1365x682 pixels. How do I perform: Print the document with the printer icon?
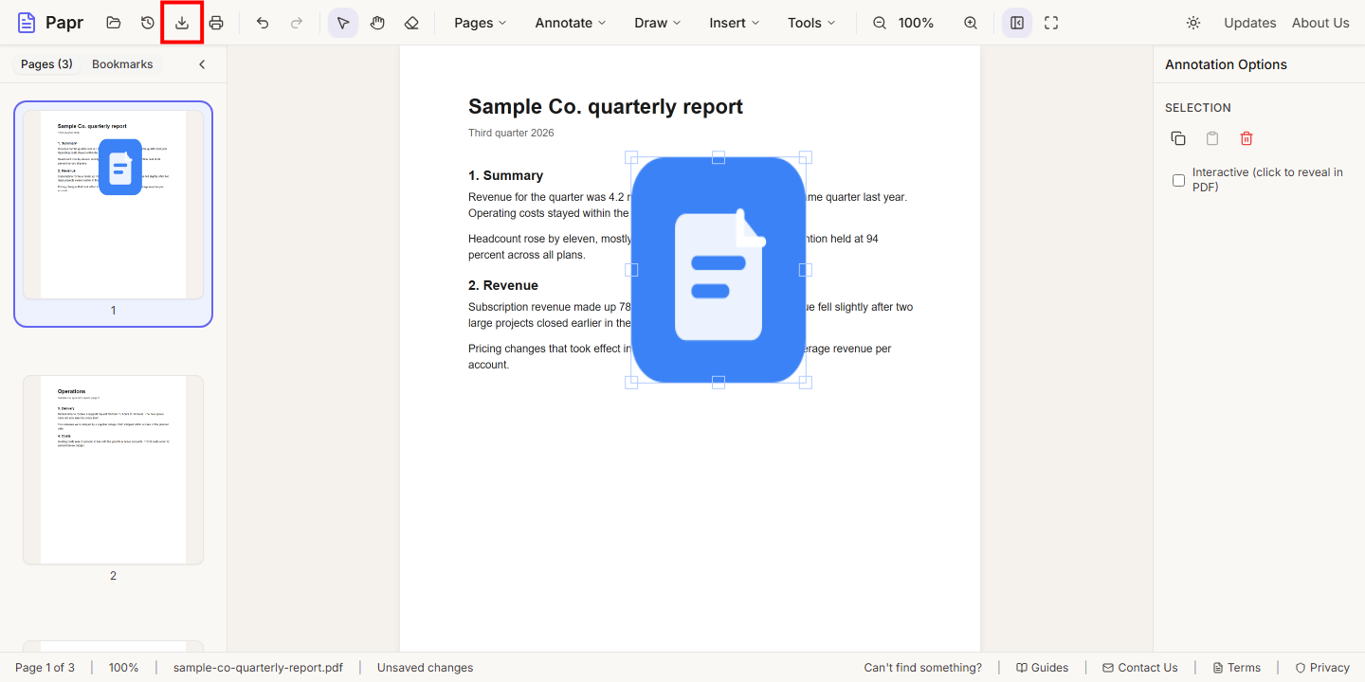(216, 23)
